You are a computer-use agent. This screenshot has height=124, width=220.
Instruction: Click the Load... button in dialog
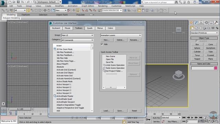107,111
